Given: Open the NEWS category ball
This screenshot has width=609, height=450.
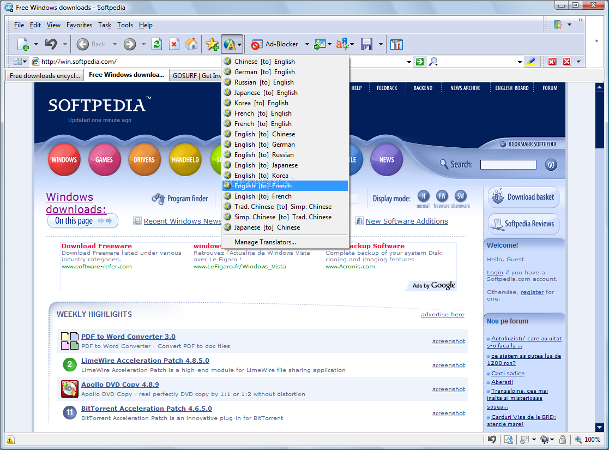Looking at the screenshot, I should click(x=387, y=160).
